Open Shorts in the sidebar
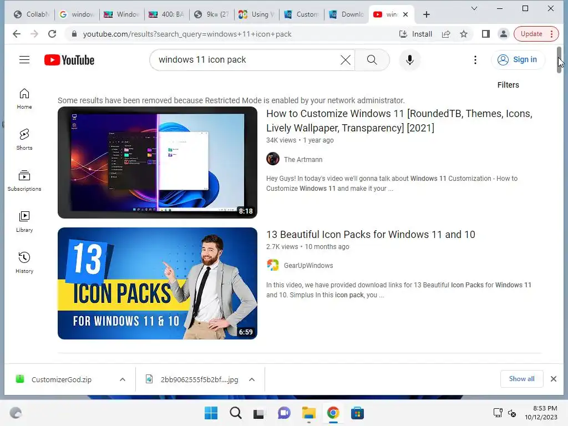The width and height of the screenshot is (568, 426). pyautogui.click(x=24, y=140)
